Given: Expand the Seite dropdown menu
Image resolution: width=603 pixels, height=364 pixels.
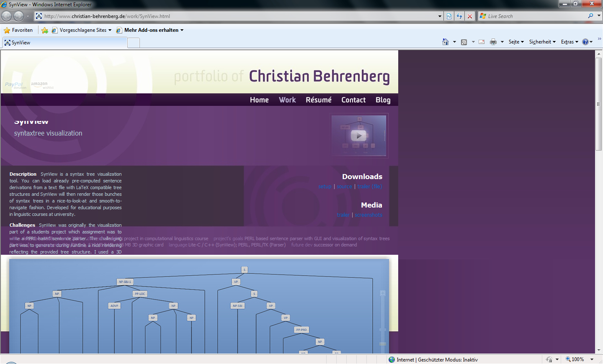Looking at the screenshot, I should click(516, 42).
